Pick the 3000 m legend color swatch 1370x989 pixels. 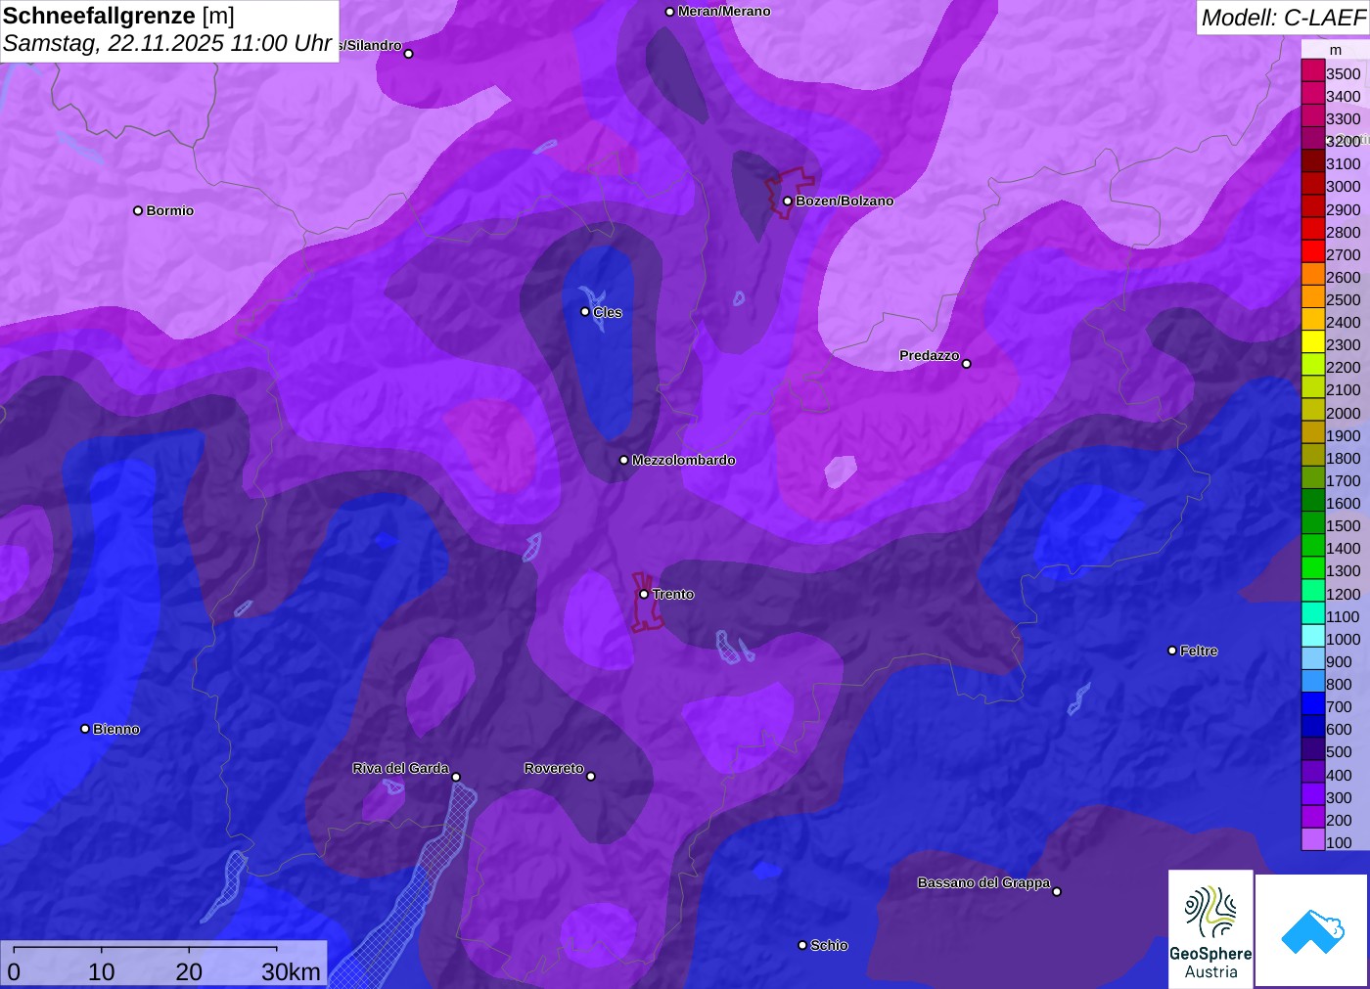(x=1313, y=184)
